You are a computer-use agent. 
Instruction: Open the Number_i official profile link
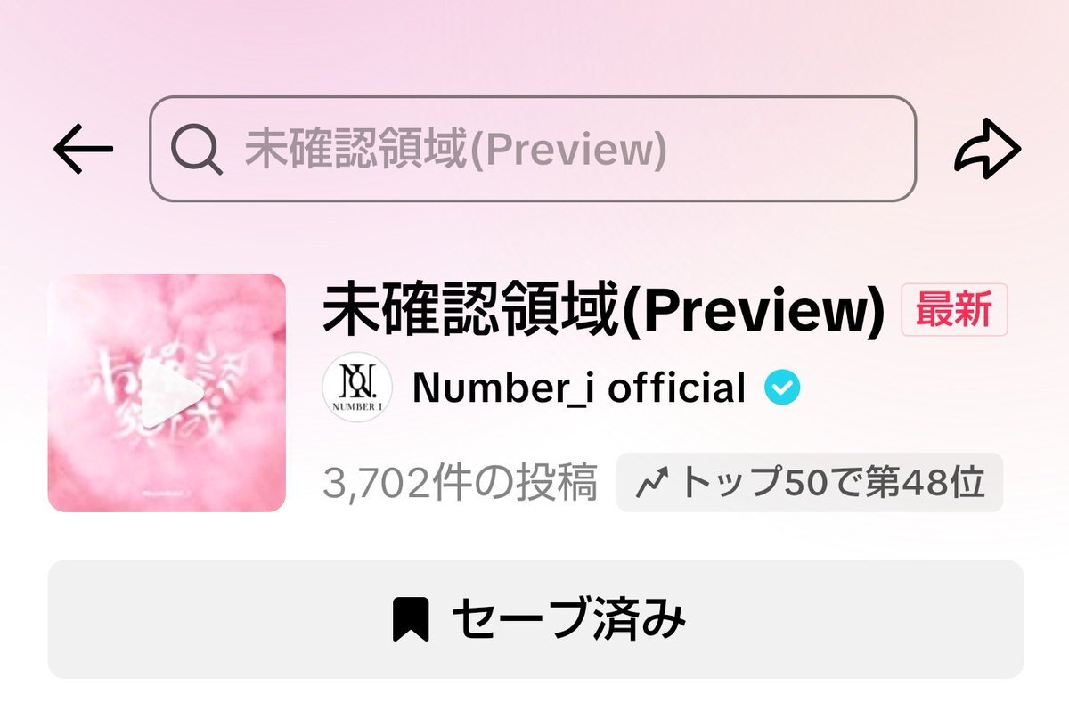pyautogui.click(x=579, y=388)
